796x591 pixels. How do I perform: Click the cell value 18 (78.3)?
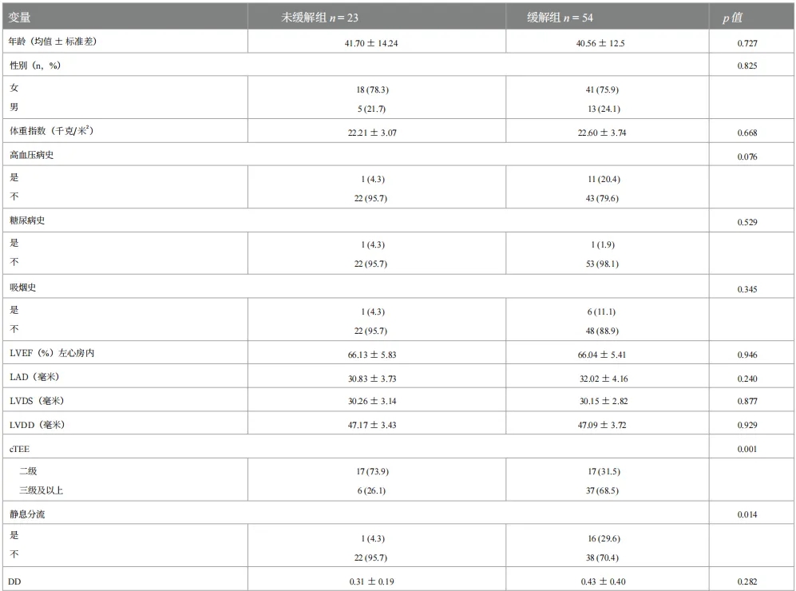[371, 89]
